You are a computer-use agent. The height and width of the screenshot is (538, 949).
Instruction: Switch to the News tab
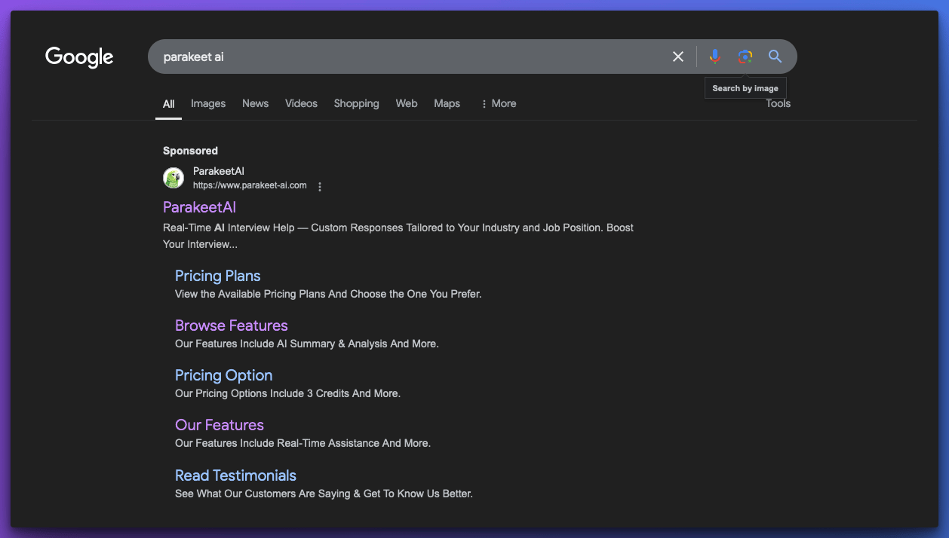click(x=255, y=103)
